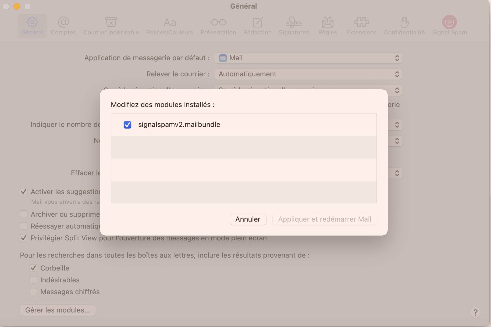Open the Relever le courrier dropdown
The width and height of the screenshot is (491, 327).
(x=308, y=74)
